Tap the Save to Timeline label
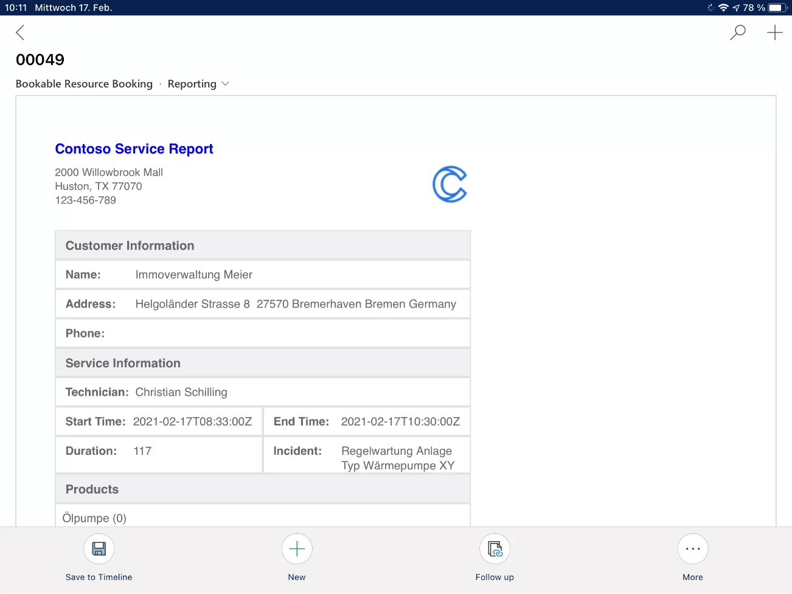Viewport: 792px width, 594px height. click(x=99, y=577)
